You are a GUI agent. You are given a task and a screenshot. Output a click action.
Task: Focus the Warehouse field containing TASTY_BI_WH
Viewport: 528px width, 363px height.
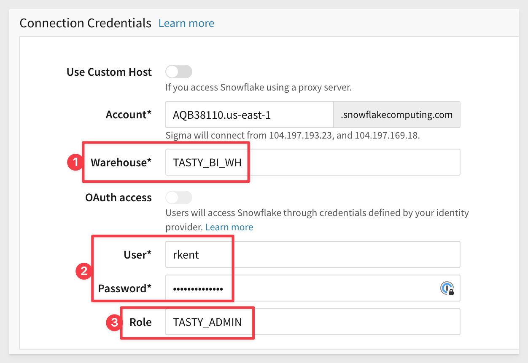312,162
